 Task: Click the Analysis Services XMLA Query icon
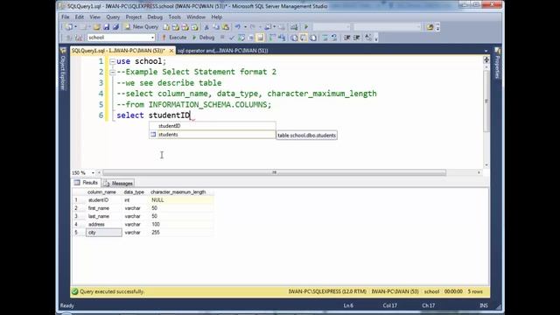pos(194,27)
